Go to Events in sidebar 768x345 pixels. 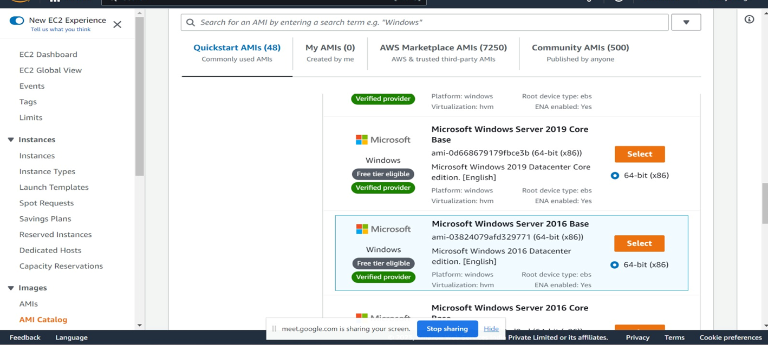[32, 85]
